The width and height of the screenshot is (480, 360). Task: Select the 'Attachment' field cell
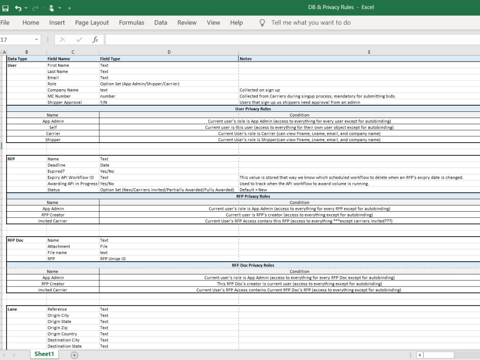(x=73, y=246)
